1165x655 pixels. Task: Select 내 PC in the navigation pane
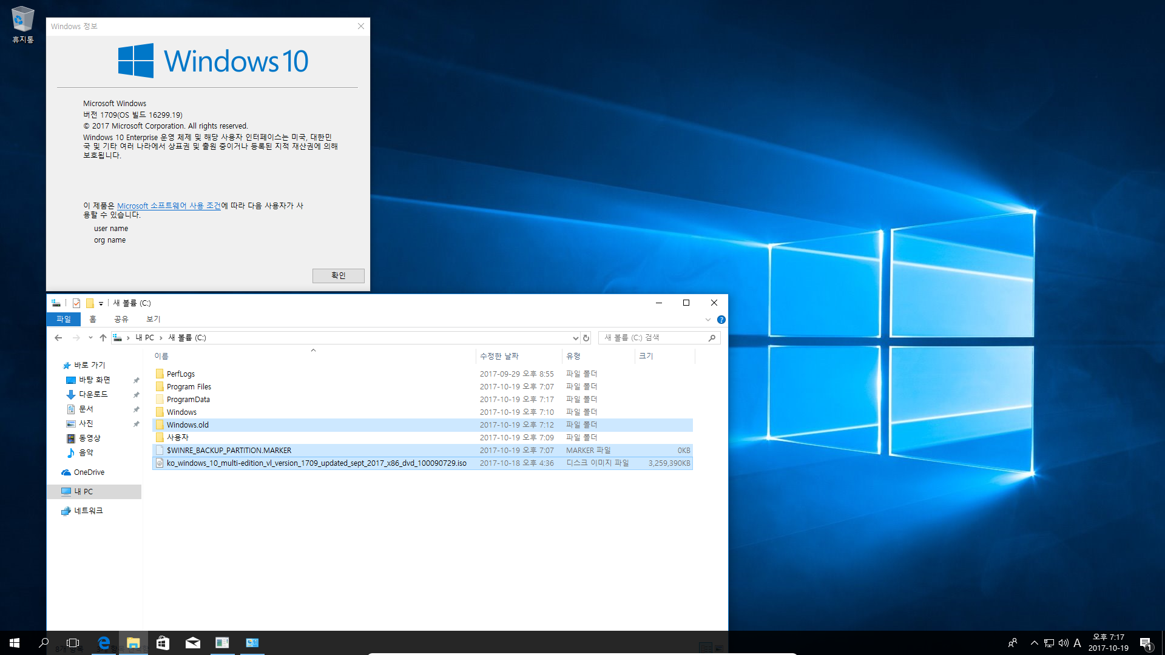[95, 492]
